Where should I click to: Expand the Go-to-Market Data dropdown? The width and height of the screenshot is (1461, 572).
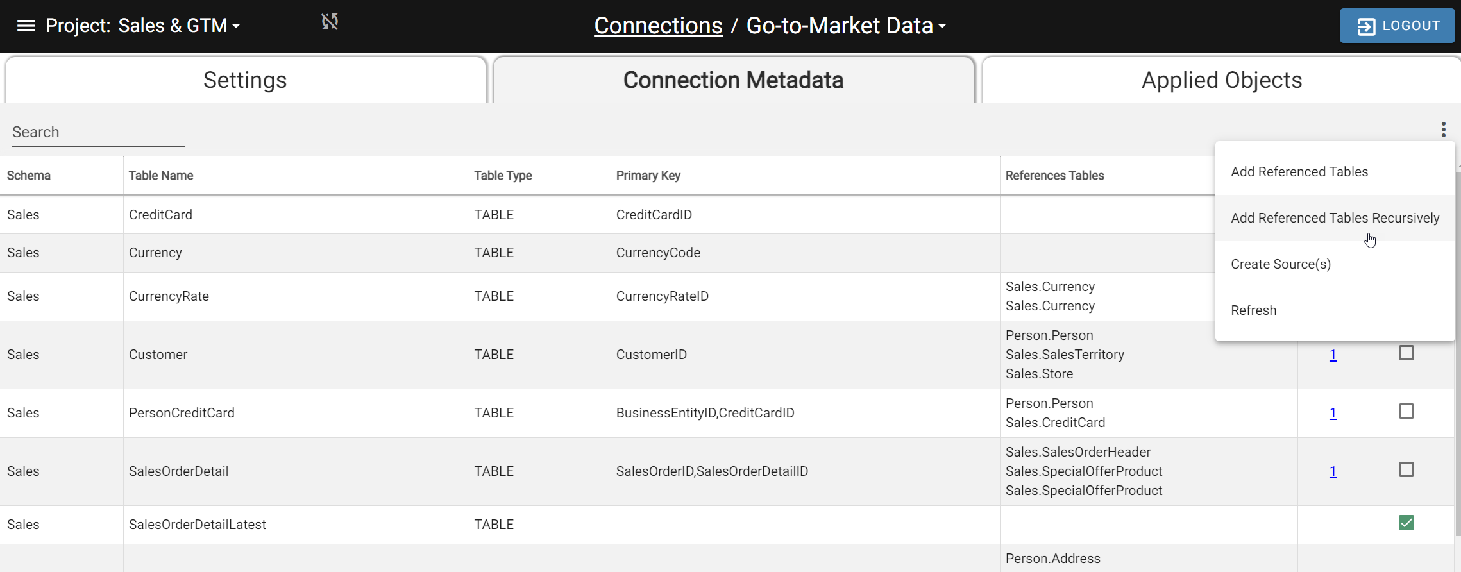[846, 26]
